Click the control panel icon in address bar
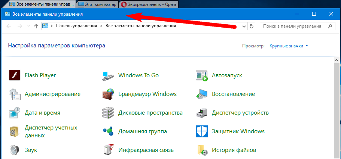341x159 pixels. coord(45,26)
